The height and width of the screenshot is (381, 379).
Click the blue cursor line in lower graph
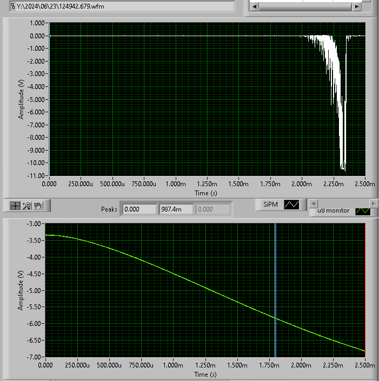275,290
